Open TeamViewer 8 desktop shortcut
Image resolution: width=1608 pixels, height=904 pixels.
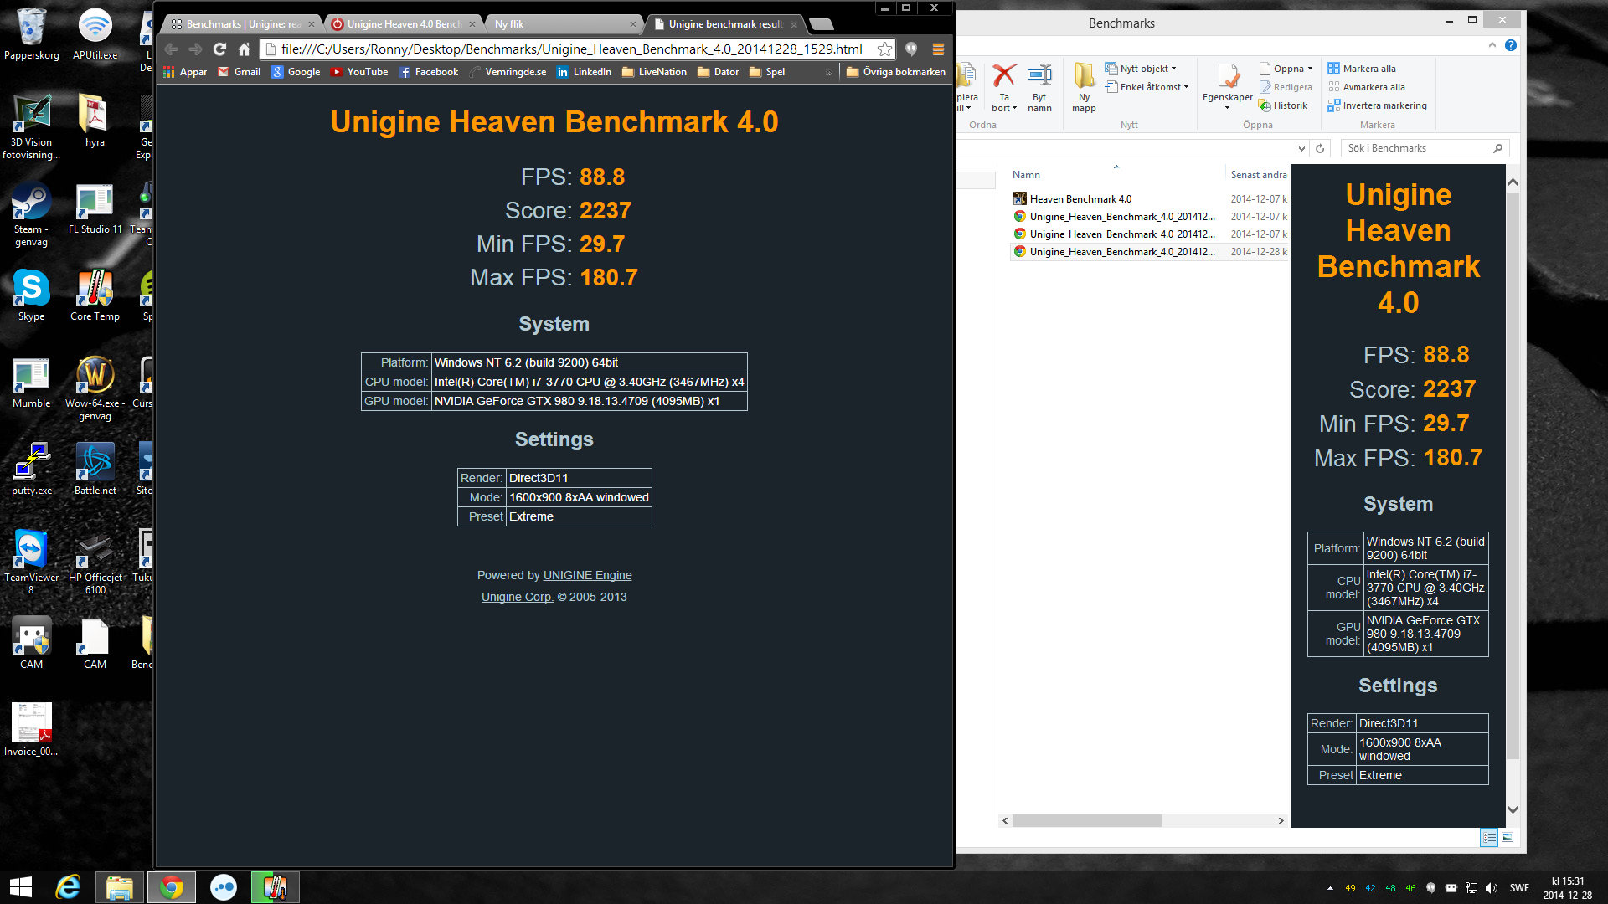point(32,562)
